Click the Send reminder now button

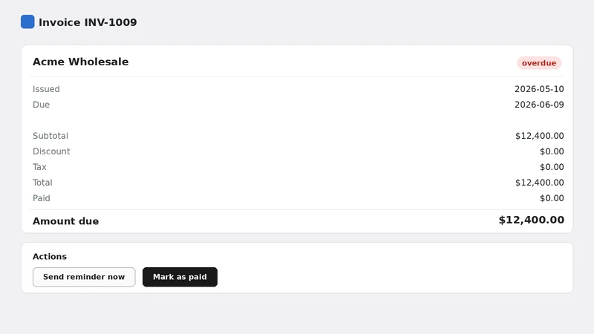point(84,277)
